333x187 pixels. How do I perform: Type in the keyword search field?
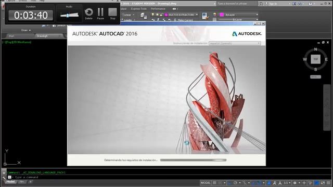(x=237, y=4)
